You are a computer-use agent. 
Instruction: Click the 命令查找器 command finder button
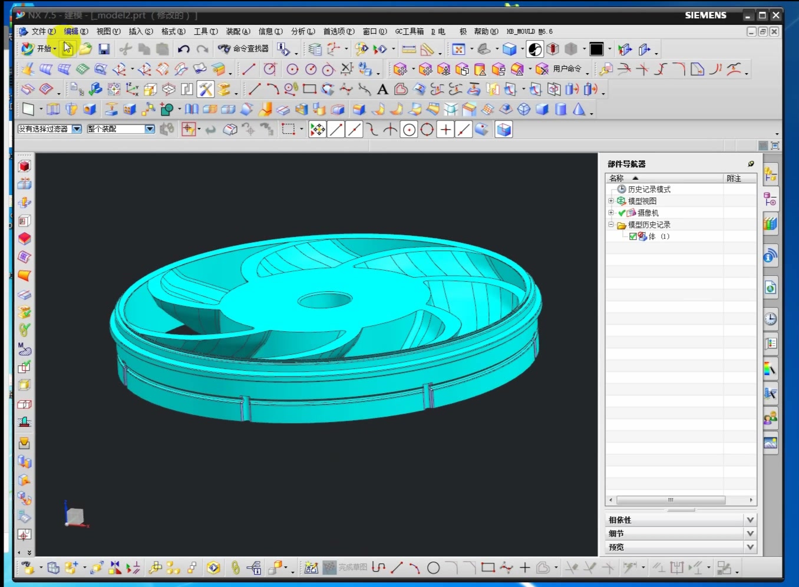[x=243, y=49]
